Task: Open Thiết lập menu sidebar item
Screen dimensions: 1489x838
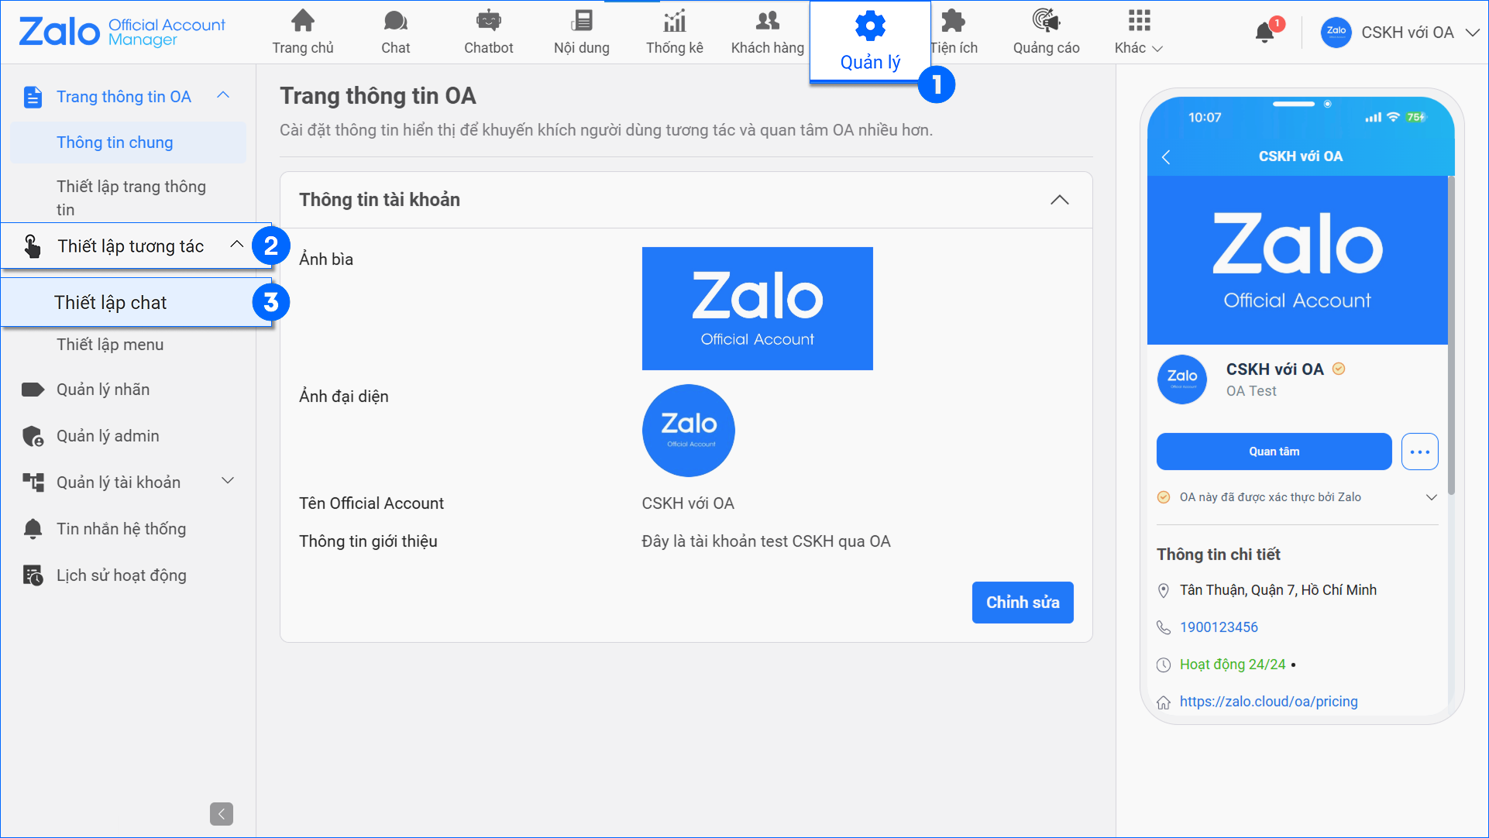Action: [x=110, y=345]
